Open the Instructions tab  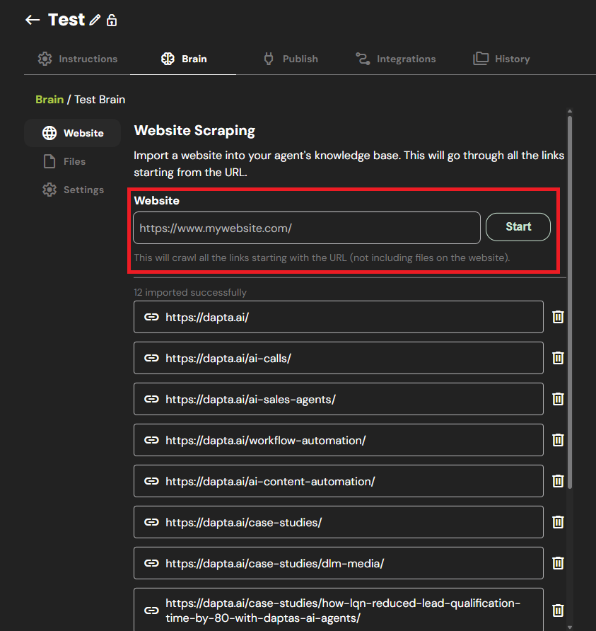pos(78,59)
